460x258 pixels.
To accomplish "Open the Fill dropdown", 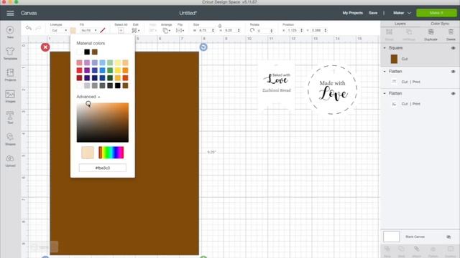I will click(88, 30).
